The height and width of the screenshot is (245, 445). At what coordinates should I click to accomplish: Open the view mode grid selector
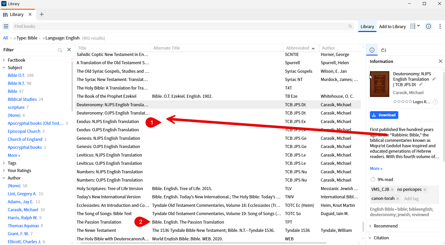[415, 26]
